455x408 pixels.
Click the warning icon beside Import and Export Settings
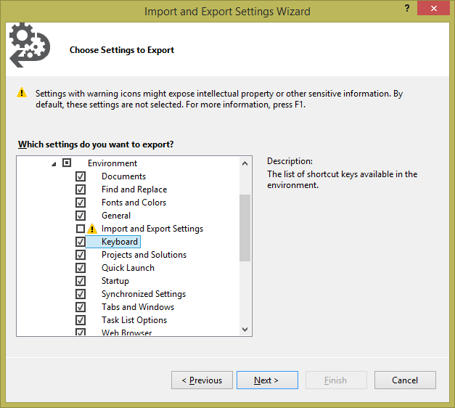tap(92, 229)
